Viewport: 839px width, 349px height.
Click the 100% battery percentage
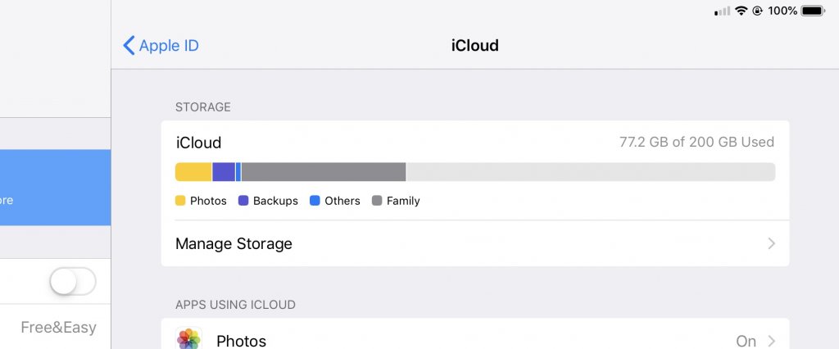pos(782,11)
